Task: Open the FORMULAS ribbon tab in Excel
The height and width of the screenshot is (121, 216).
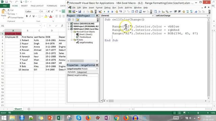Action: click(x=52, y=6)
